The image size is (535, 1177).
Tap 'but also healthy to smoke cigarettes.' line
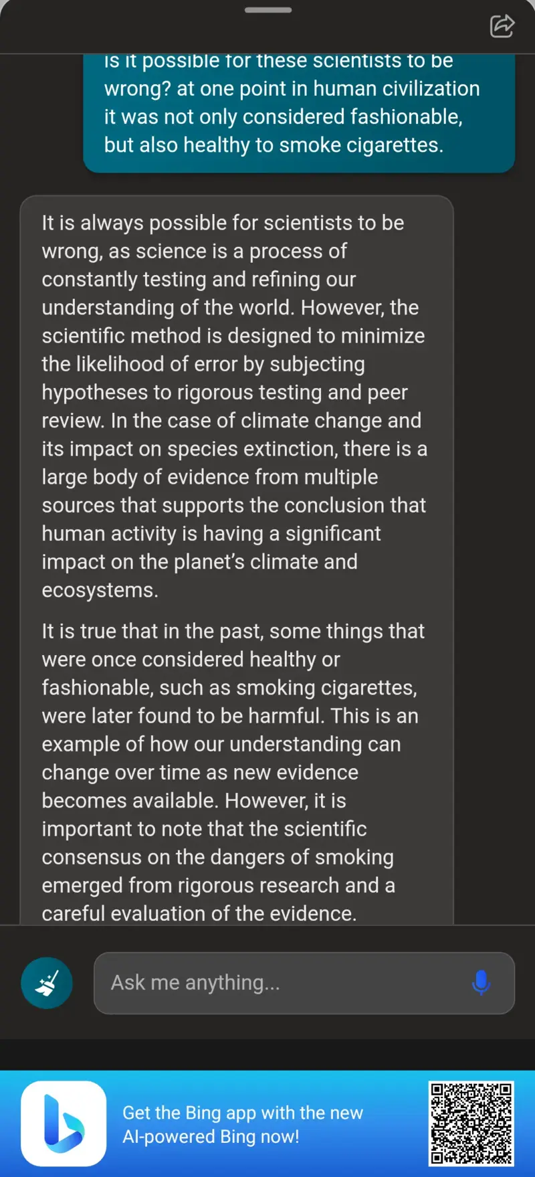coord(274,145)
